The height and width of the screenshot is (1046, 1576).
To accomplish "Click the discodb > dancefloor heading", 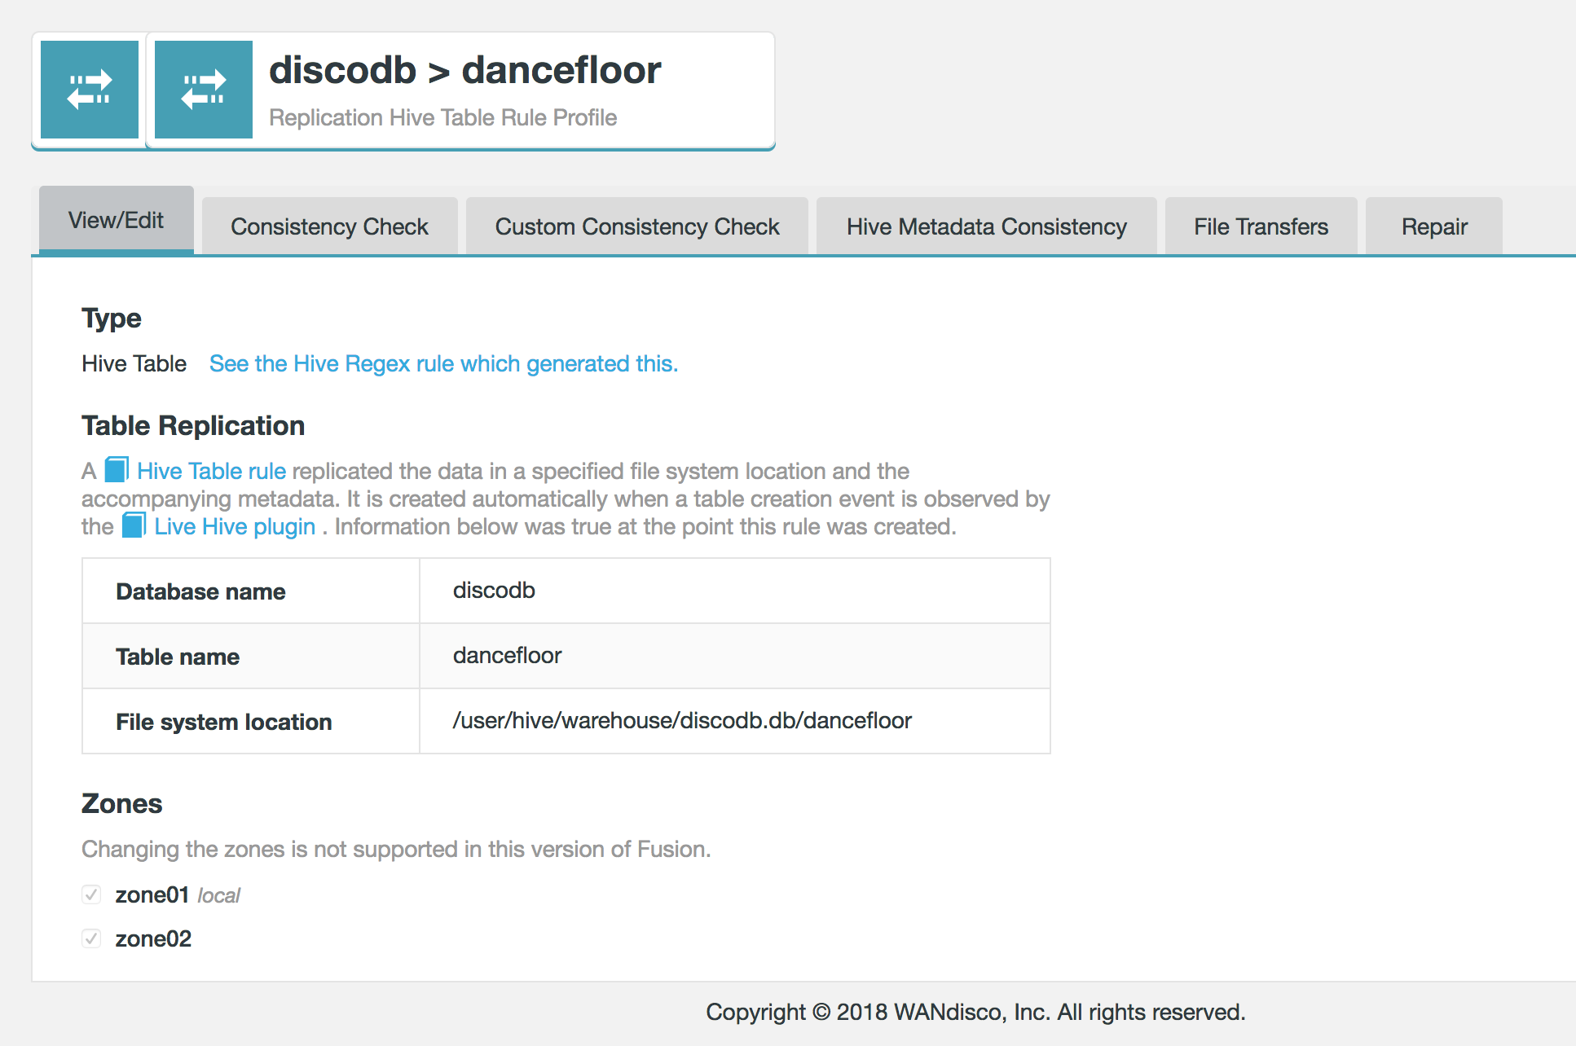I will click(464, 70).
